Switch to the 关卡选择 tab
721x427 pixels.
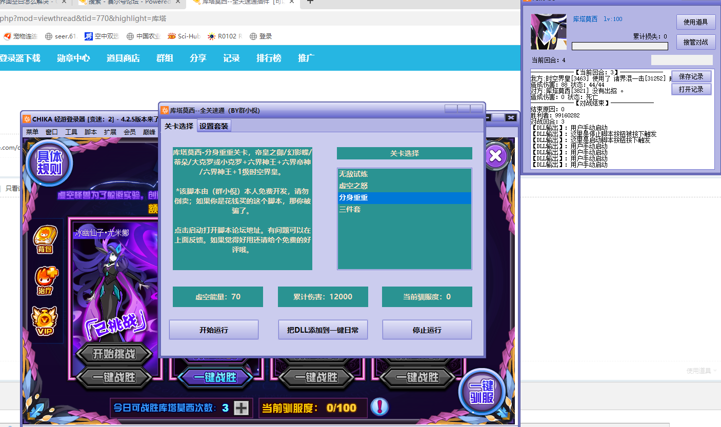pos(179,126)
